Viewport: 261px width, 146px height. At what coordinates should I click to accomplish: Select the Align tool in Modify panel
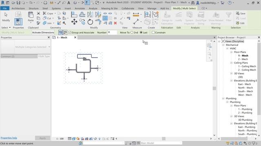74,15
